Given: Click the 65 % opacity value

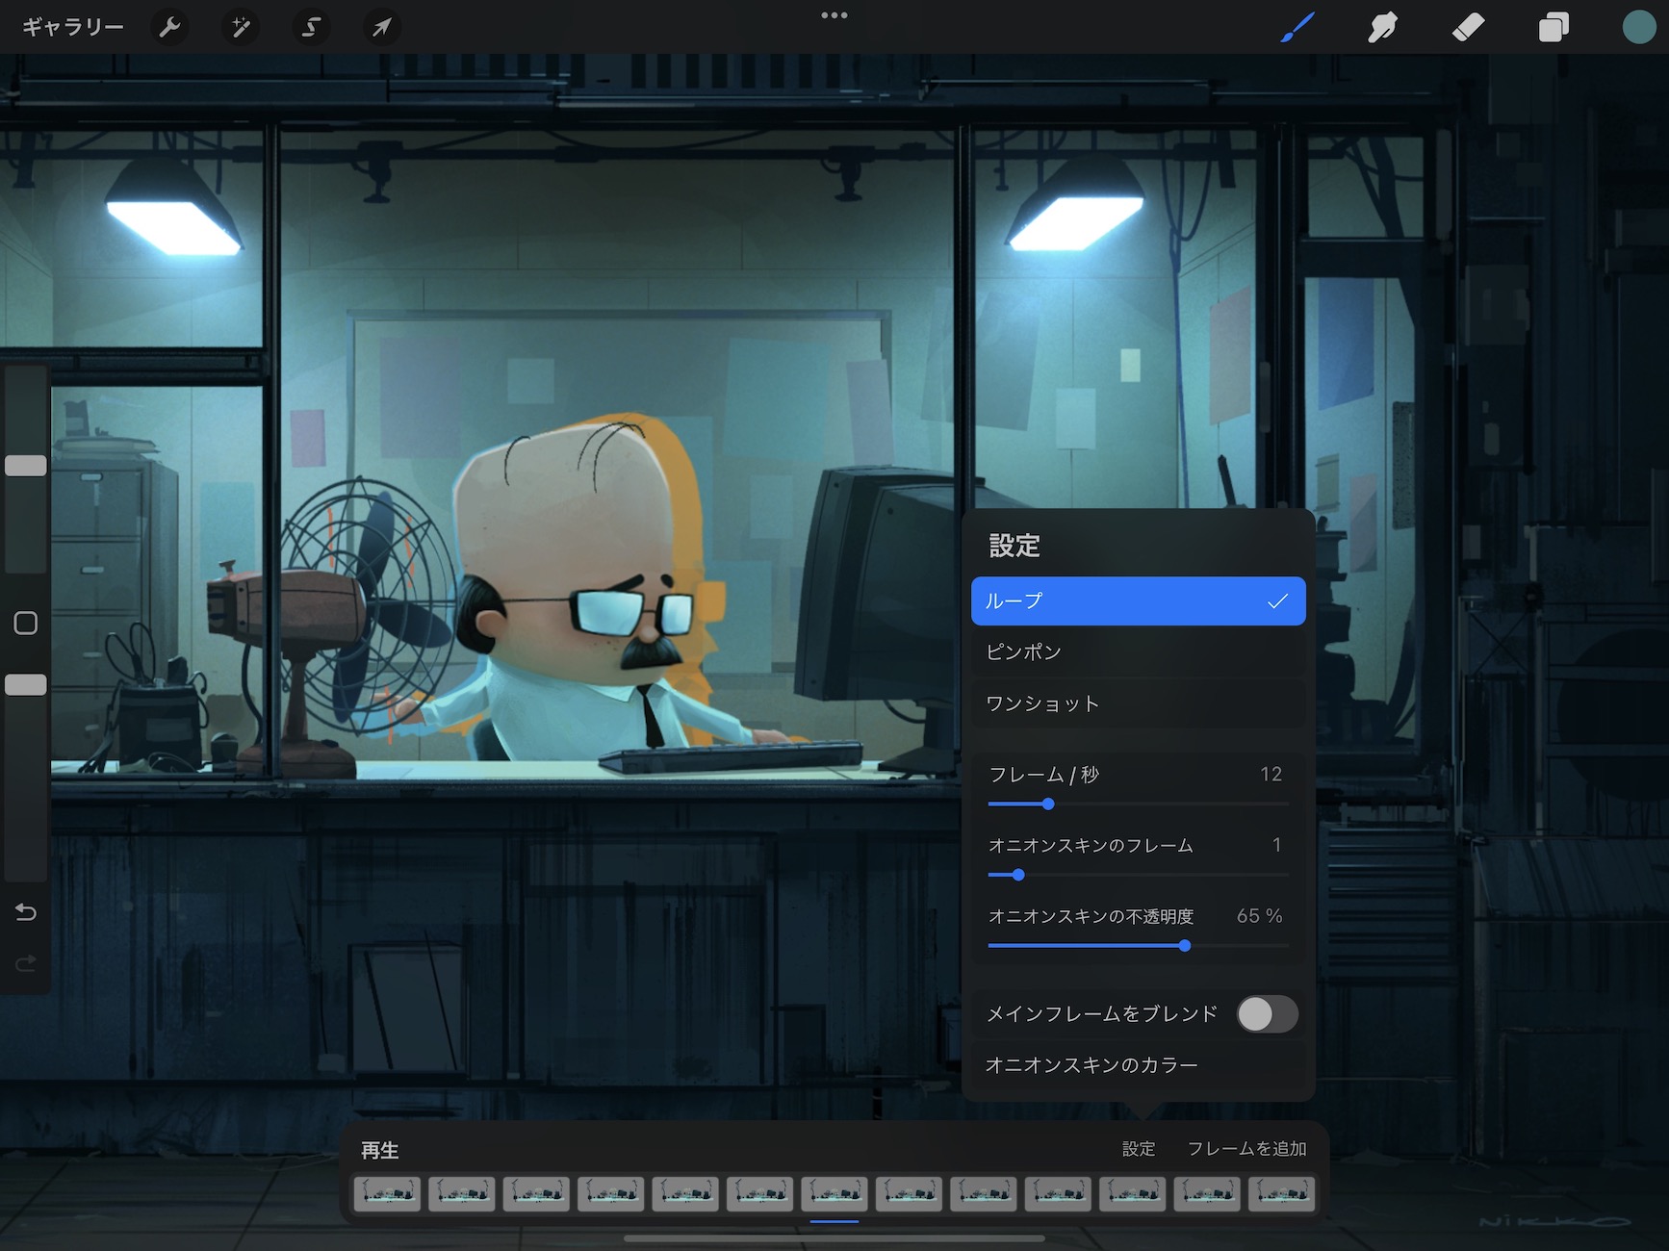Looking at the screenshot, I should coord(1259,915).
